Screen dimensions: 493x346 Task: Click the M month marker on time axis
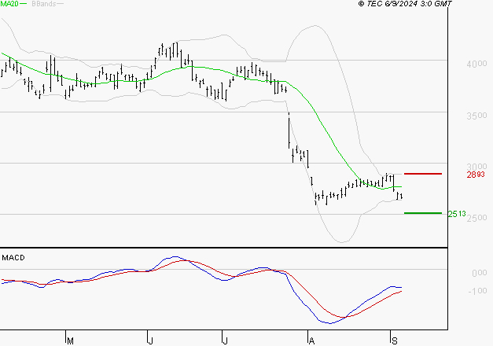point(71,341)
